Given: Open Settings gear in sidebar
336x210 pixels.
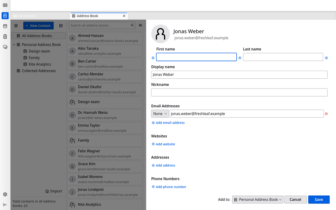Looking at the screenshot, I should coord(5,195).
